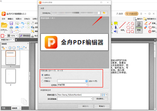The height and width of the screenshot is (111, 157).
Task: Click the 登录 login link
Action: point(120,14)
